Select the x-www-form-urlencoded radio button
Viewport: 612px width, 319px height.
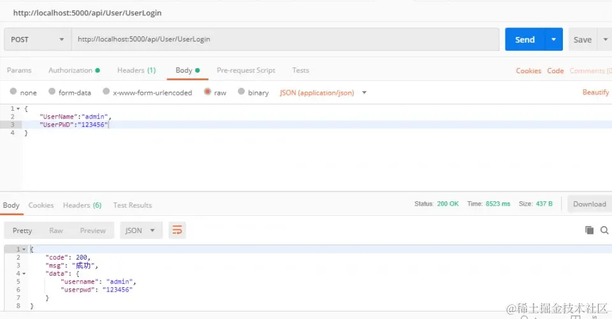[106, 91]
